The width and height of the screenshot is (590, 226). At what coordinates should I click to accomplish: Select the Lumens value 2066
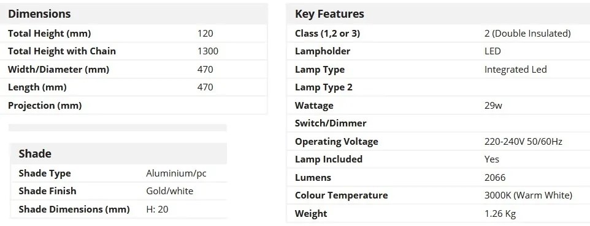(x=495, y=177)
